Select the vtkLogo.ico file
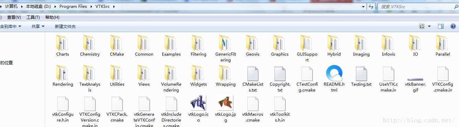459x127 pixels. point(198,109)
